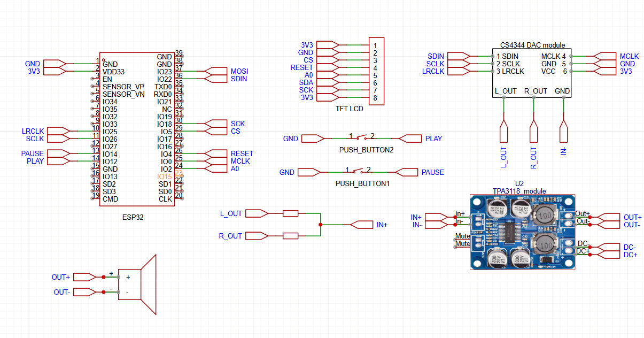
Task: Select the TFT LCD component label
Action: pos(350,109)
